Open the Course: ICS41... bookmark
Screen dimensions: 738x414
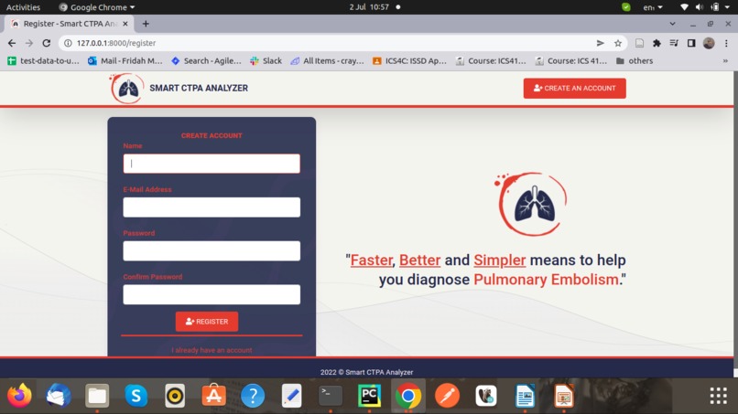491,60
